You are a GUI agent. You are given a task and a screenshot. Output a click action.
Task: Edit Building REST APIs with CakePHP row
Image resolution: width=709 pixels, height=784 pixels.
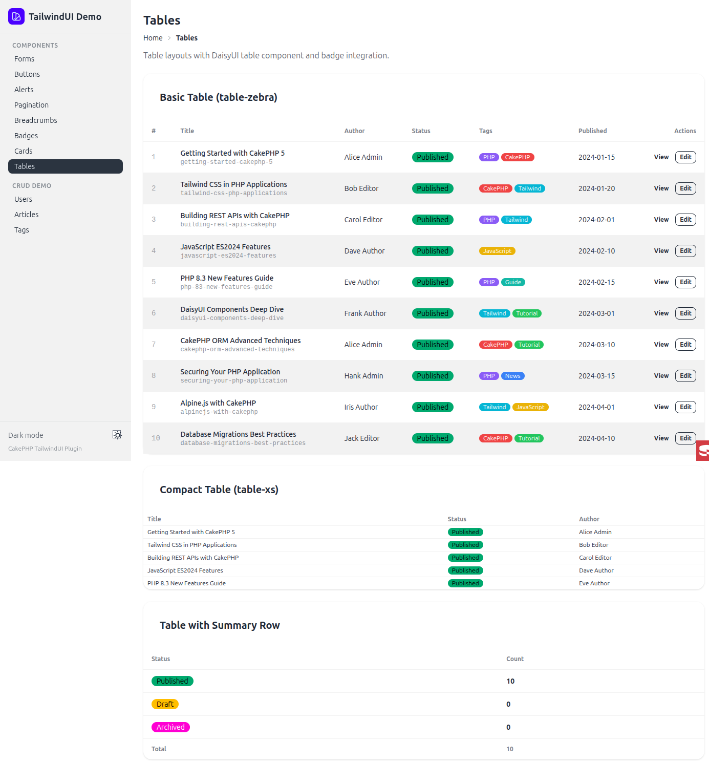pyautogui.click(x=685, y=220)
